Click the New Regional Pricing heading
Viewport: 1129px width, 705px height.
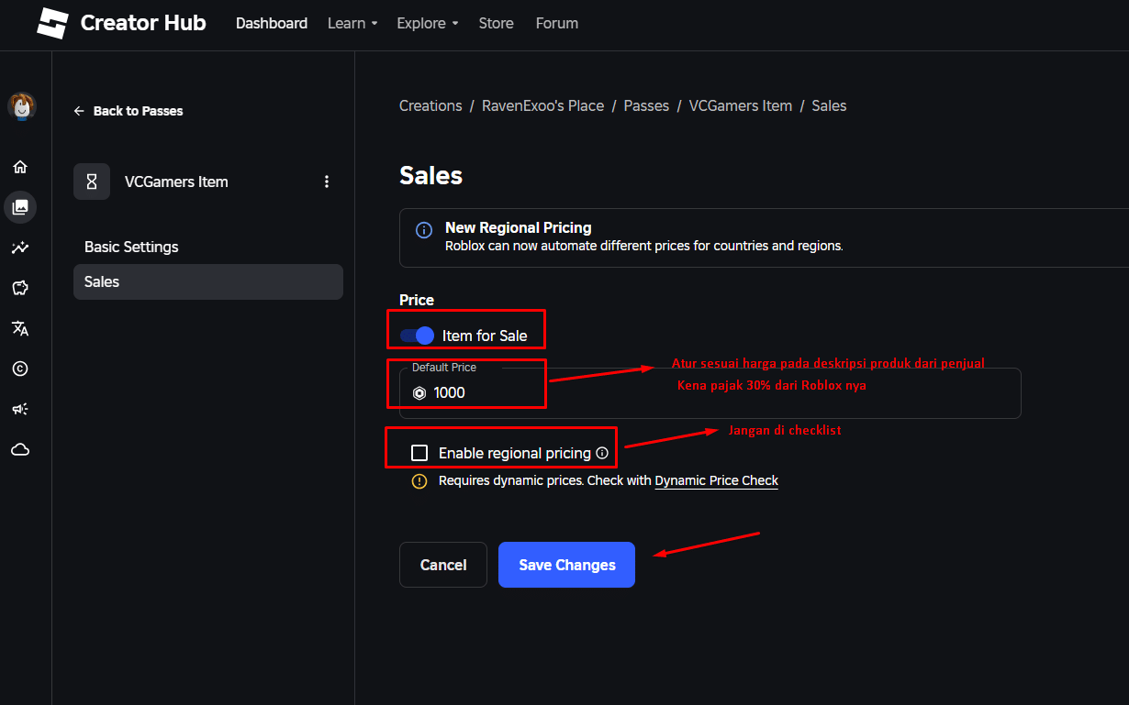[x=519, y=227]
